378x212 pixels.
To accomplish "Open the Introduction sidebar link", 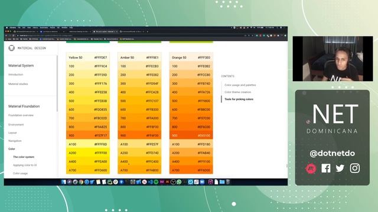I will pyautogui.click(x=16, y=75).
